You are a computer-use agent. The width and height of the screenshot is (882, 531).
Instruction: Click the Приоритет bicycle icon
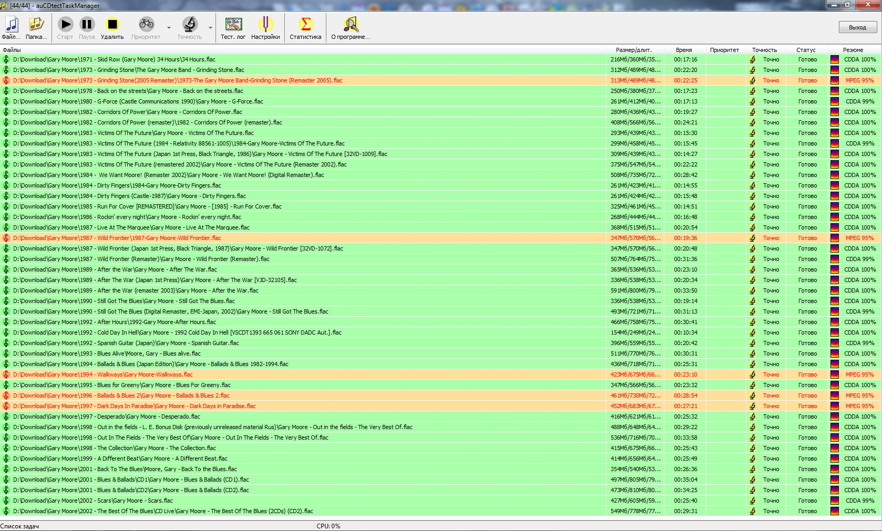146,24
